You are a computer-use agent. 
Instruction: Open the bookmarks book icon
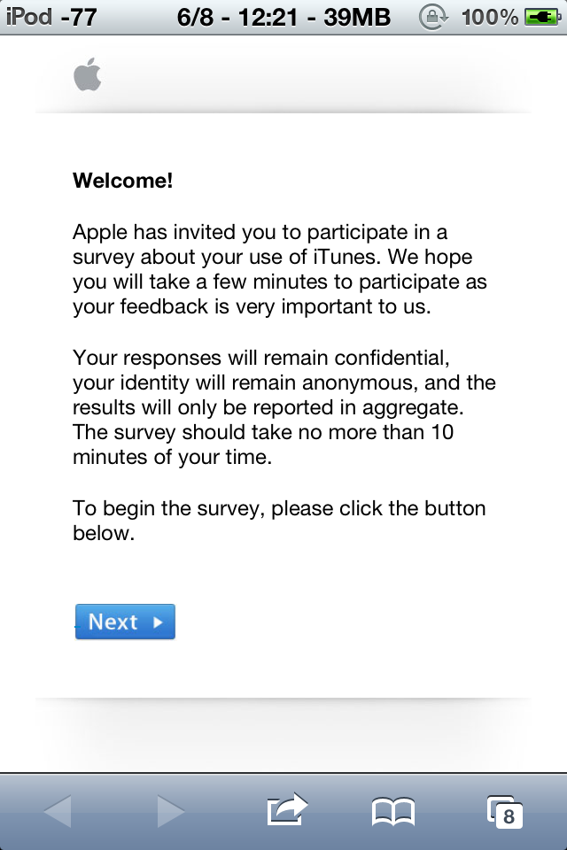click(x=393, y=812)
